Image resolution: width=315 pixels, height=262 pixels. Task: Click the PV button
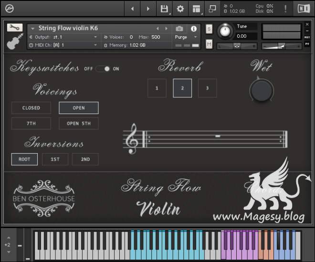pyautogui.click(x=307, y=44)
